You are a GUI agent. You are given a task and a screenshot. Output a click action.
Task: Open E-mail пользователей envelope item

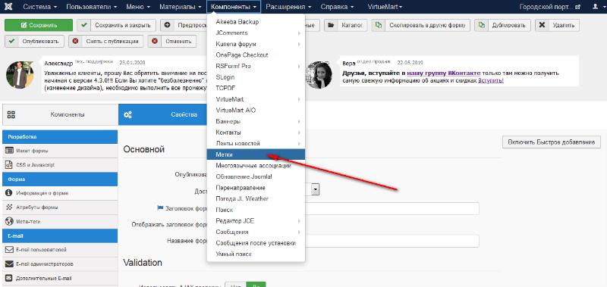pyautogui.click(x=60, y=250)
